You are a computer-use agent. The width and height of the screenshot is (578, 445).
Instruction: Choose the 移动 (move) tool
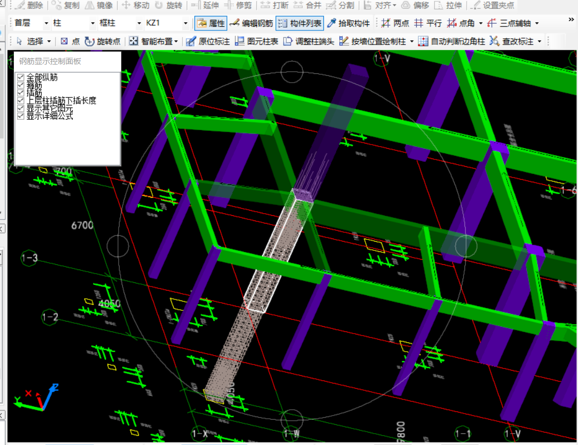[x=136, y=5]
